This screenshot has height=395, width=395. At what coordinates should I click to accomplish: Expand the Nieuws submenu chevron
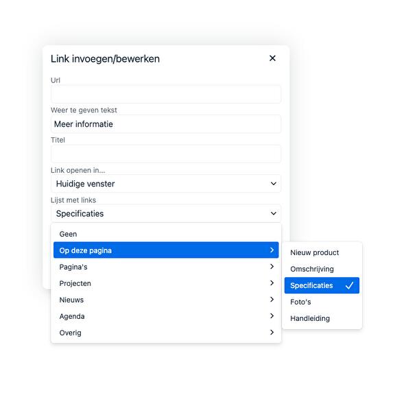(x=272, y=299)
